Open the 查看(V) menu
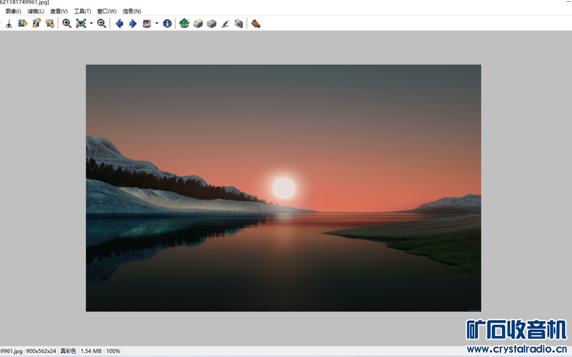Image resolution: width=572 pixels, height=357 pixels. (x=59, y=11)
